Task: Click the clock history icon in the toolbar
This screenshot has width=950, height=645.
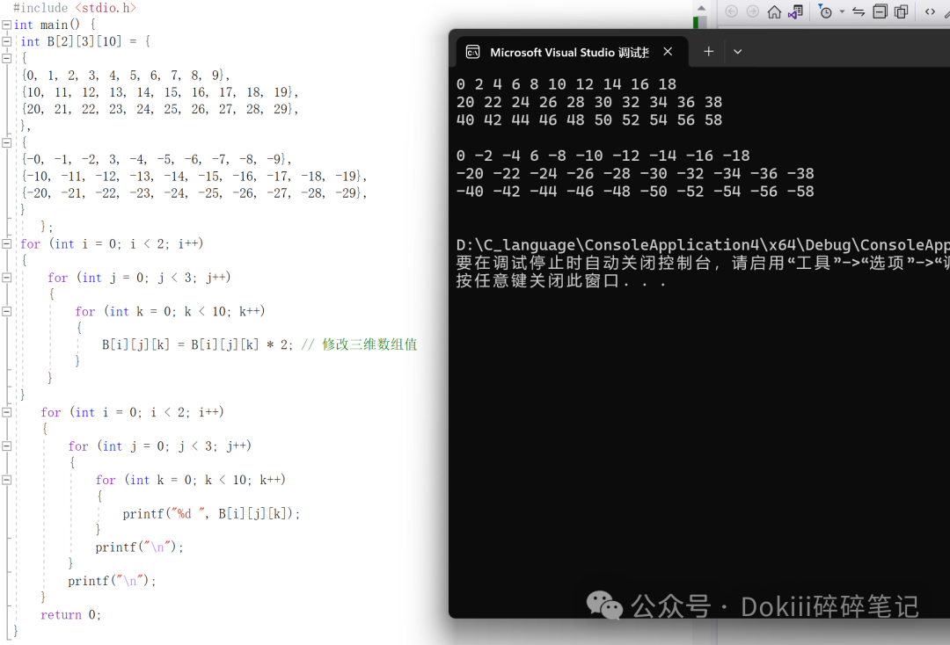Action: pyautogui.click(x=825, y=12)
